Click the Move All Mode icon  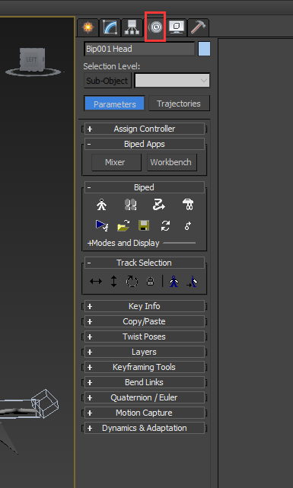187,225
